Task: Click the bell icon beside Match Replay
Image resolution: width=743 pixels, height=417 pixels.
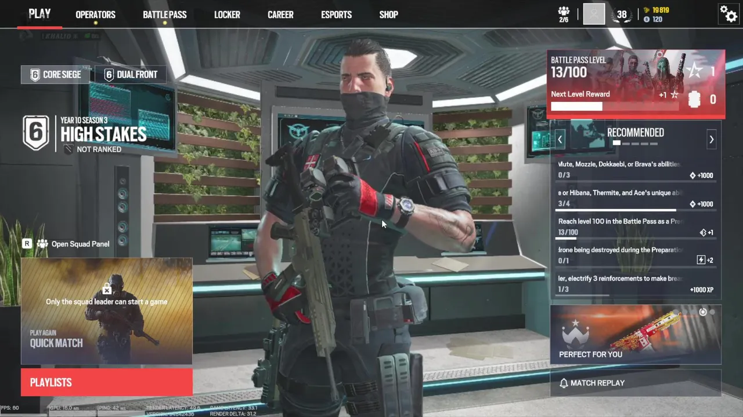Action: tap(564, 383)
